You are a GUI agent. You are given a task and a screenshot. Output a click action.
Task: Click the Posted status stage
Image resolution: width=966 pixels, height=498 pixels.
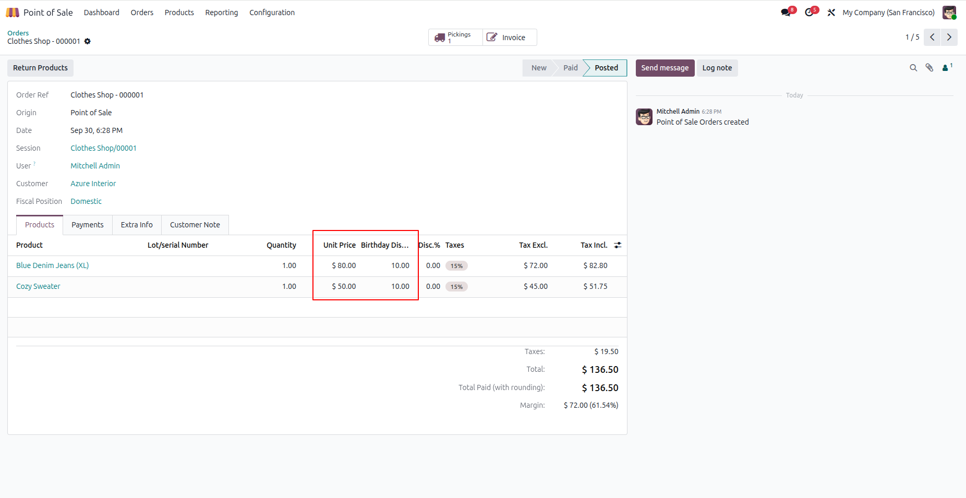(606, 68)
